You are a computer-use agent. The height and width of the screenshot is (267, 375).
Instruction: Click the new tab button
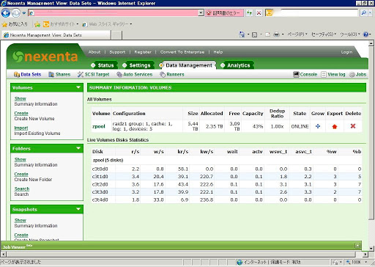[116, 35]
